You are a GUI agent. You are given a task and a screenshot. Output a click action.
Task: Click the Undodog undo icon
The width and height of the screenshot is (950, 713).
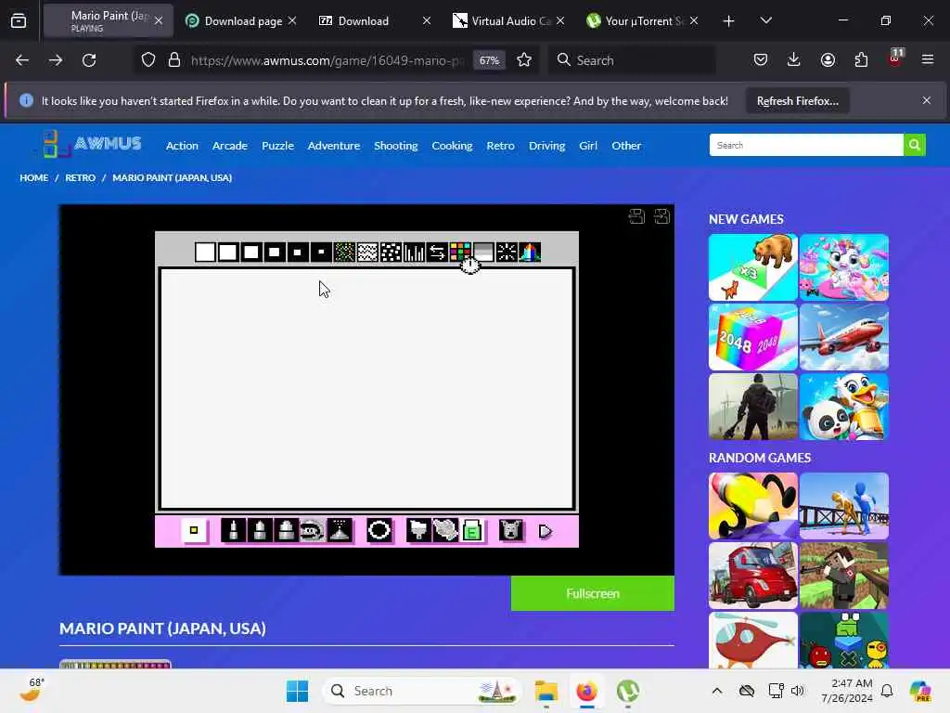click(x=511, y=530)
